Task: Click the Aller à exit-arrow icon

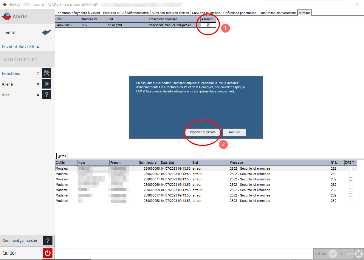Action: (x=47, y=84)
